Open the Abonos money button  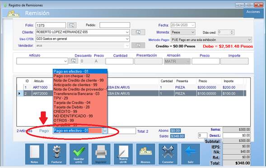pyautogui.click(x=145, y=154)
